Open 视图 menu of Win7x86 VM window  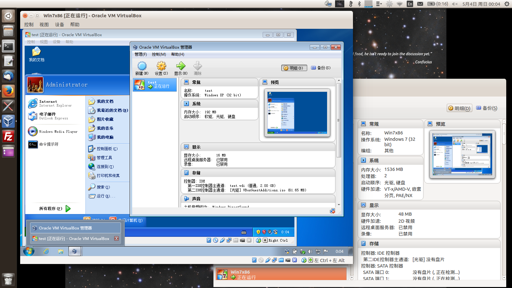[44, 25]
